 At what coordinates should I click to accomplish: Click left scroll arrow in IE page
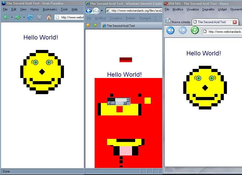109,103
